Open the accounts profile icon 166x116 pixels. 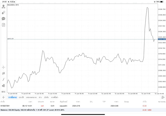tap(3, 6)
